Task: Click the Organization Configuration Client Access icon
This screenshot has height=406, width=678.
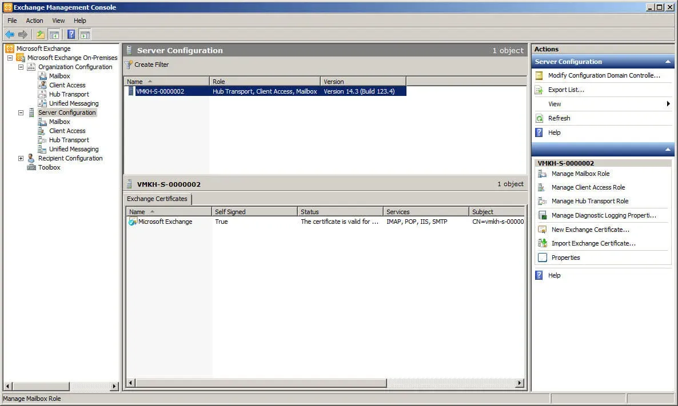Action: 42,85
